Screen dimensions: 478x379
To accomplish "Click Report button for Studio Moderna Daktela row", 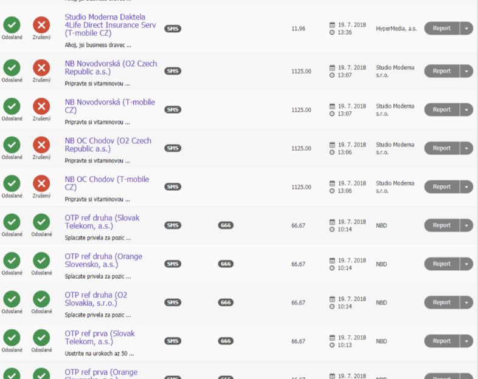I will coord(442,29).
